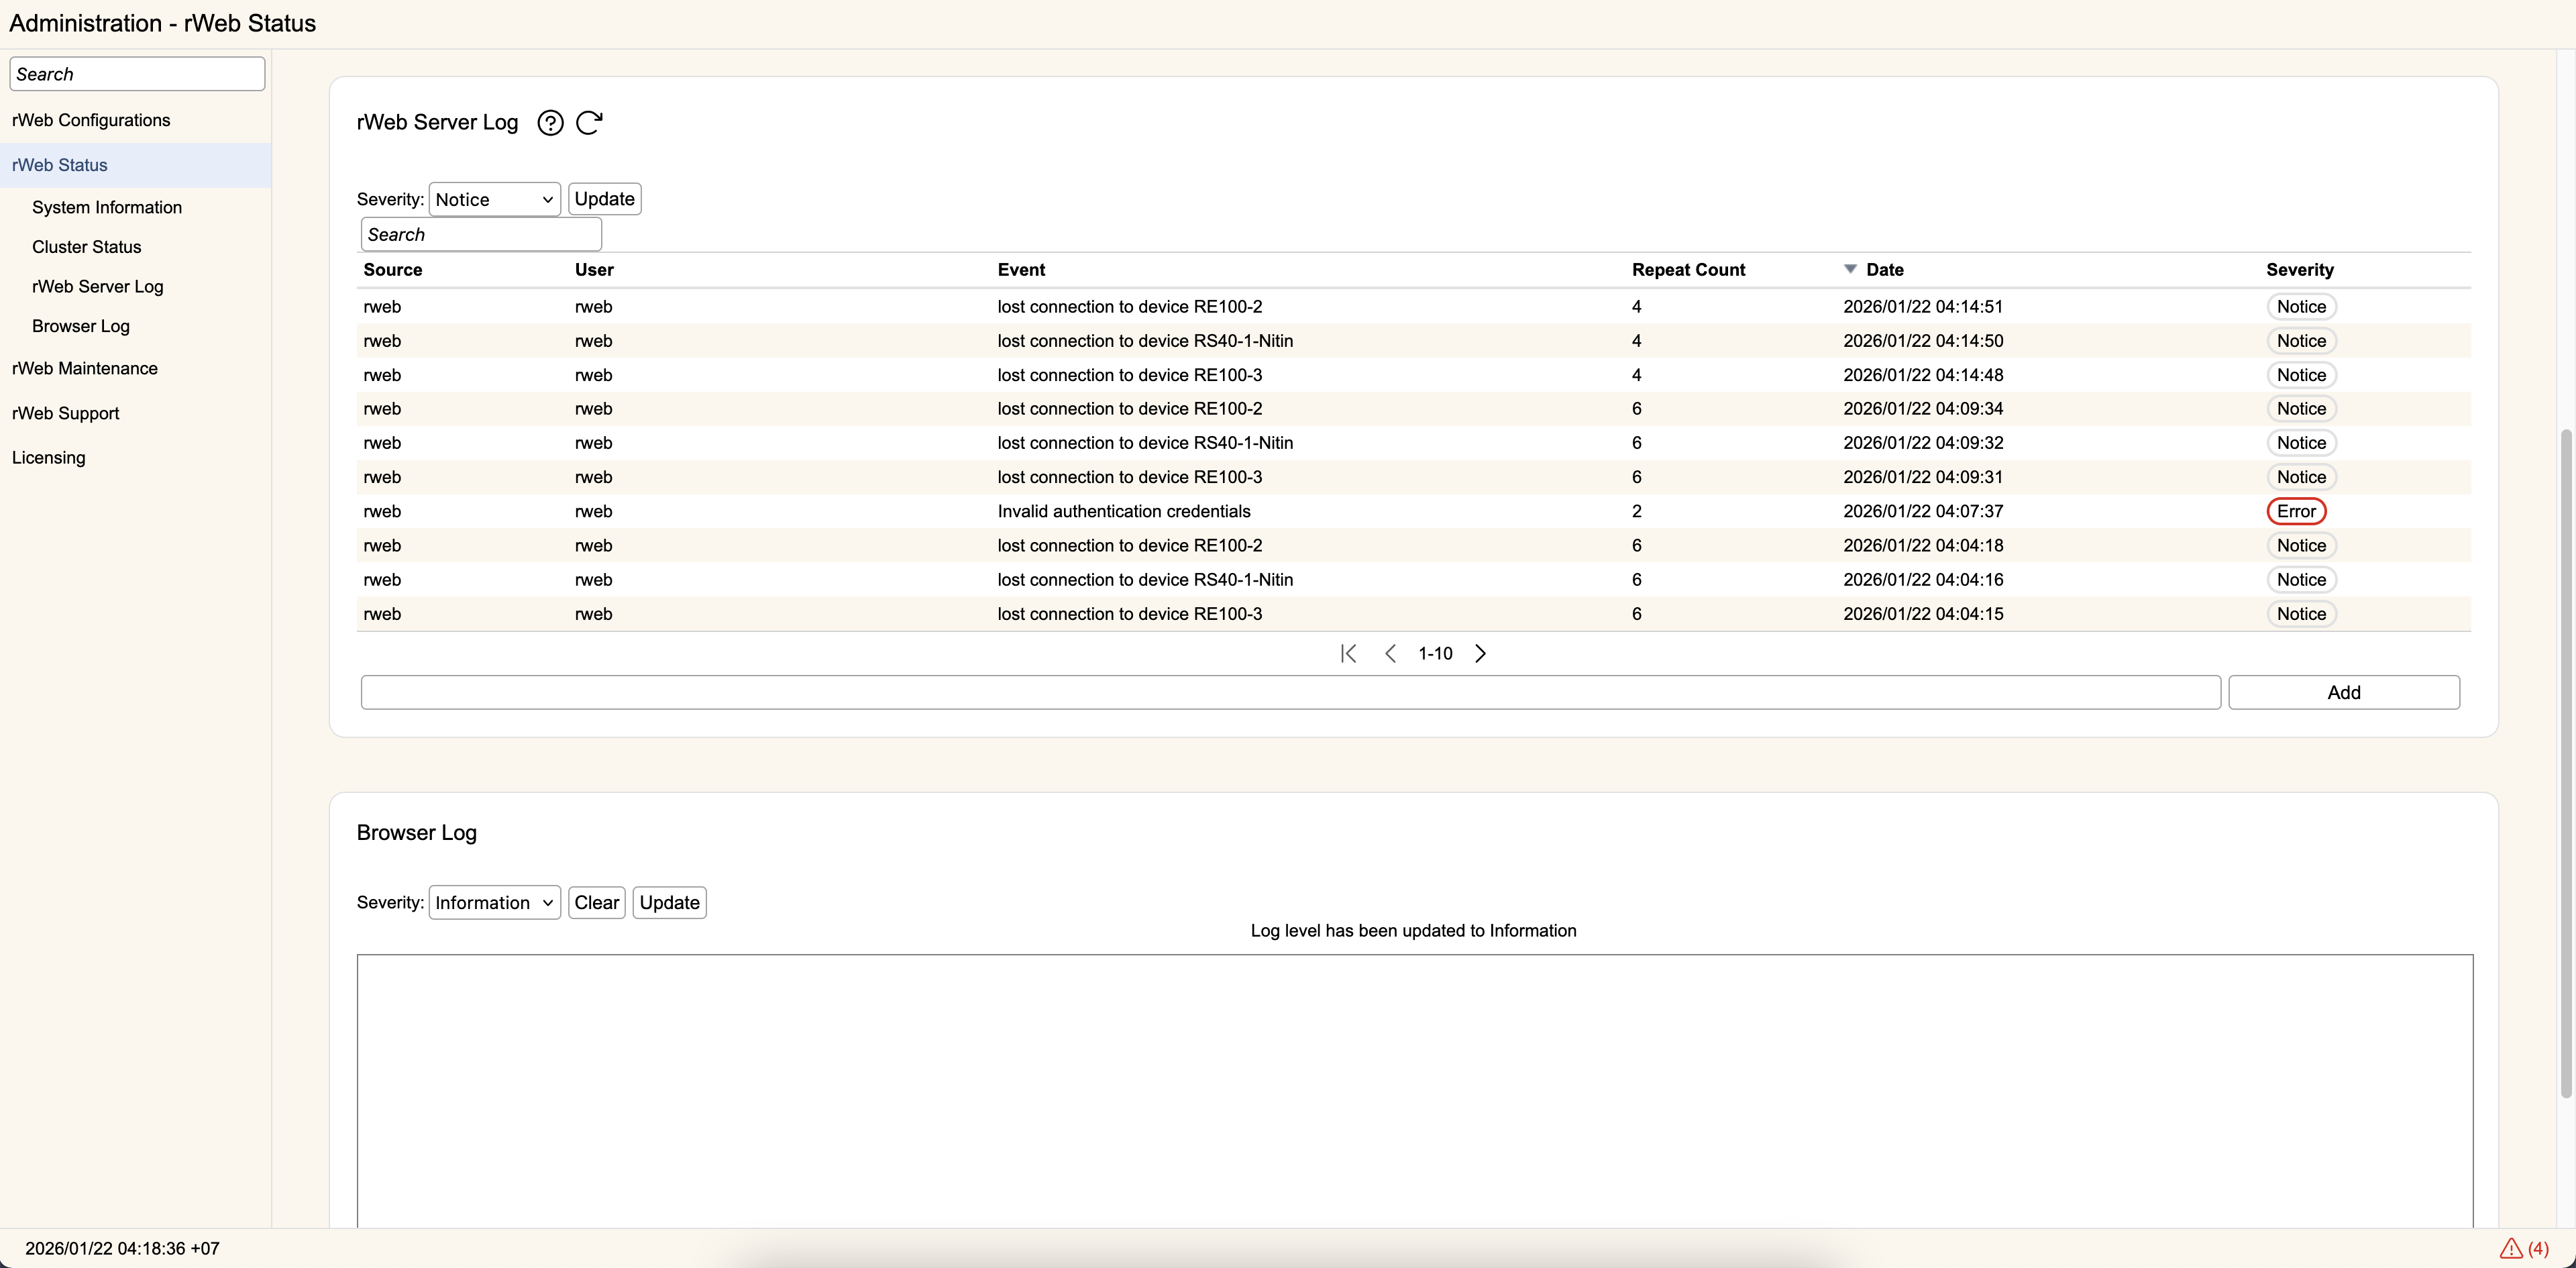The height and width of the screenshot is (1268, 2576).
Task: Click the status bar timestamp 2026/01/22 04:18:36 +07
Action: pos(122,1248)
